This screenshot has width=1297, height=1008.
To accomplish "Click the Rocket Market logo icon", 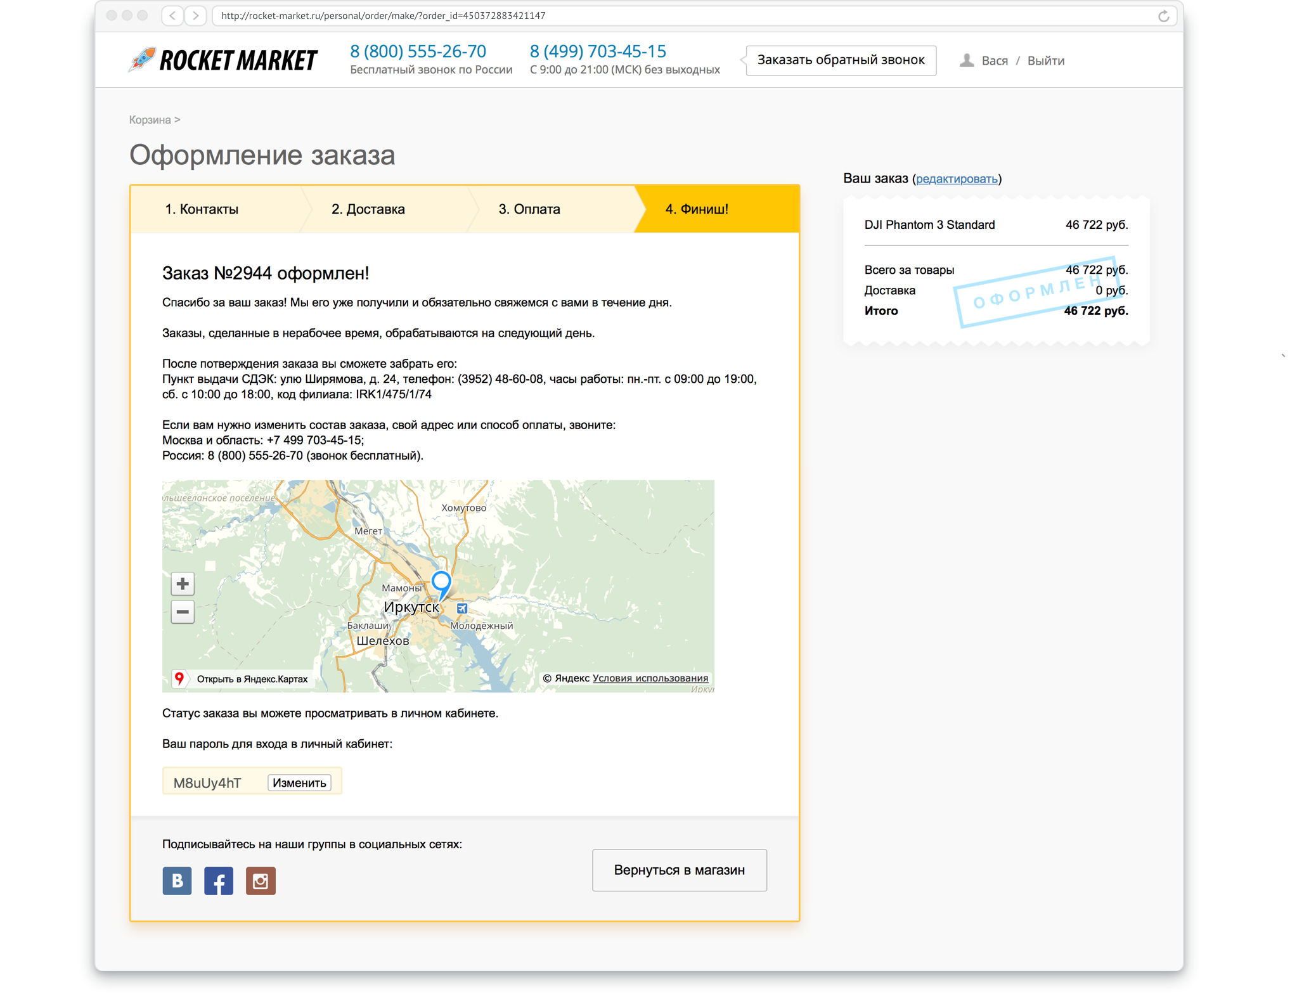I will tap(138, 60).
